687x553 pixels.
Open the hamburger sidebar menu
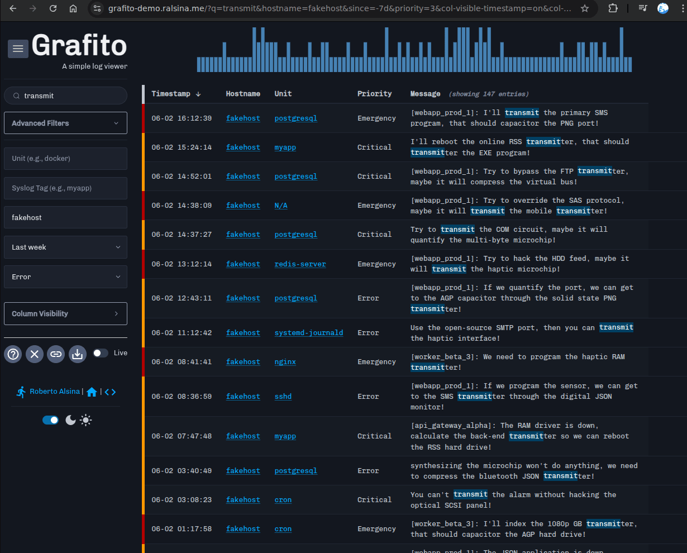pyautogui.click(x=18, y=49)
